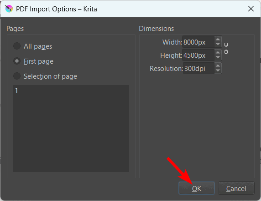Lower Resolution using the down arrow
Viewport: 261px width, 201px height.
click(218, 70)
